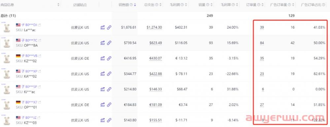
Task: Open total expense detail $422.88
Action: (x=156, y=74)
